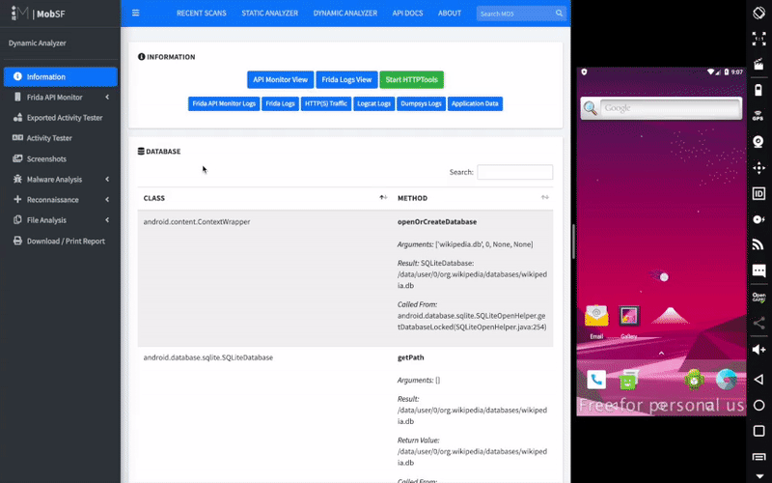Toggle the hamburger sidebar menu icon
Viewport: 772px width, 483px height.
135,13
